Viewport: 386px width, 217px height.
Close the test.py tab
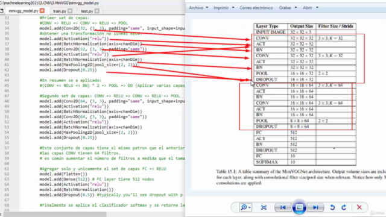[x=97, y=11]
